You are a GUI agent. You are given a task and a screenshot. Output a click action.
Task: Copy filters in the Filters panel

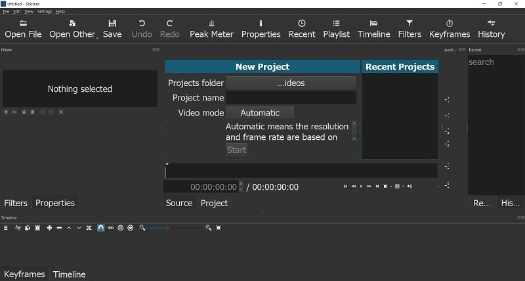(x=24, y=112)
